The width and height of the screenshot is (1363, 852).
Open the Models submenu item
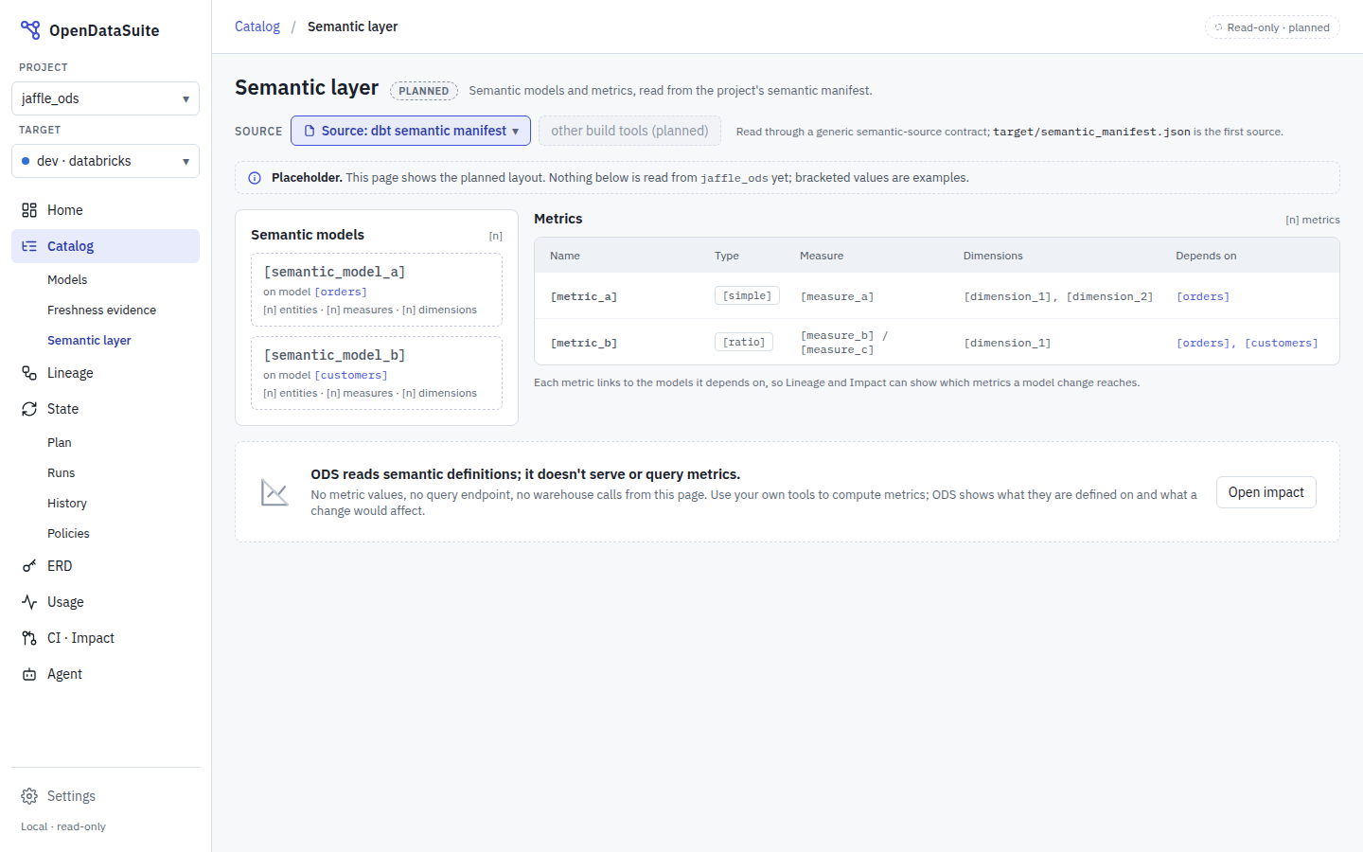(x=67, y=279)
